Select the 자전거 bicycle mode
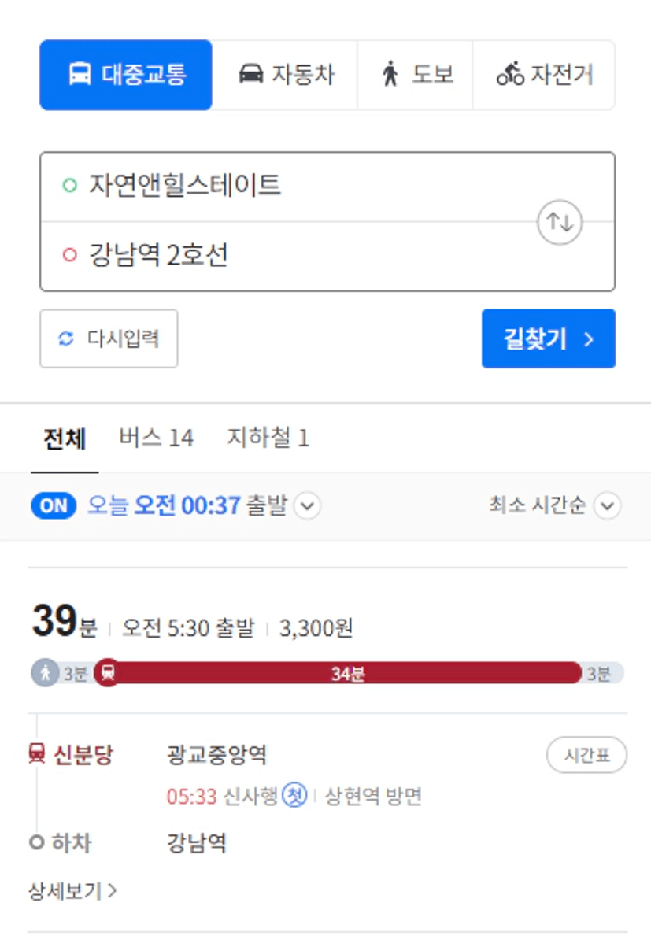 click(x=544, y=76)
